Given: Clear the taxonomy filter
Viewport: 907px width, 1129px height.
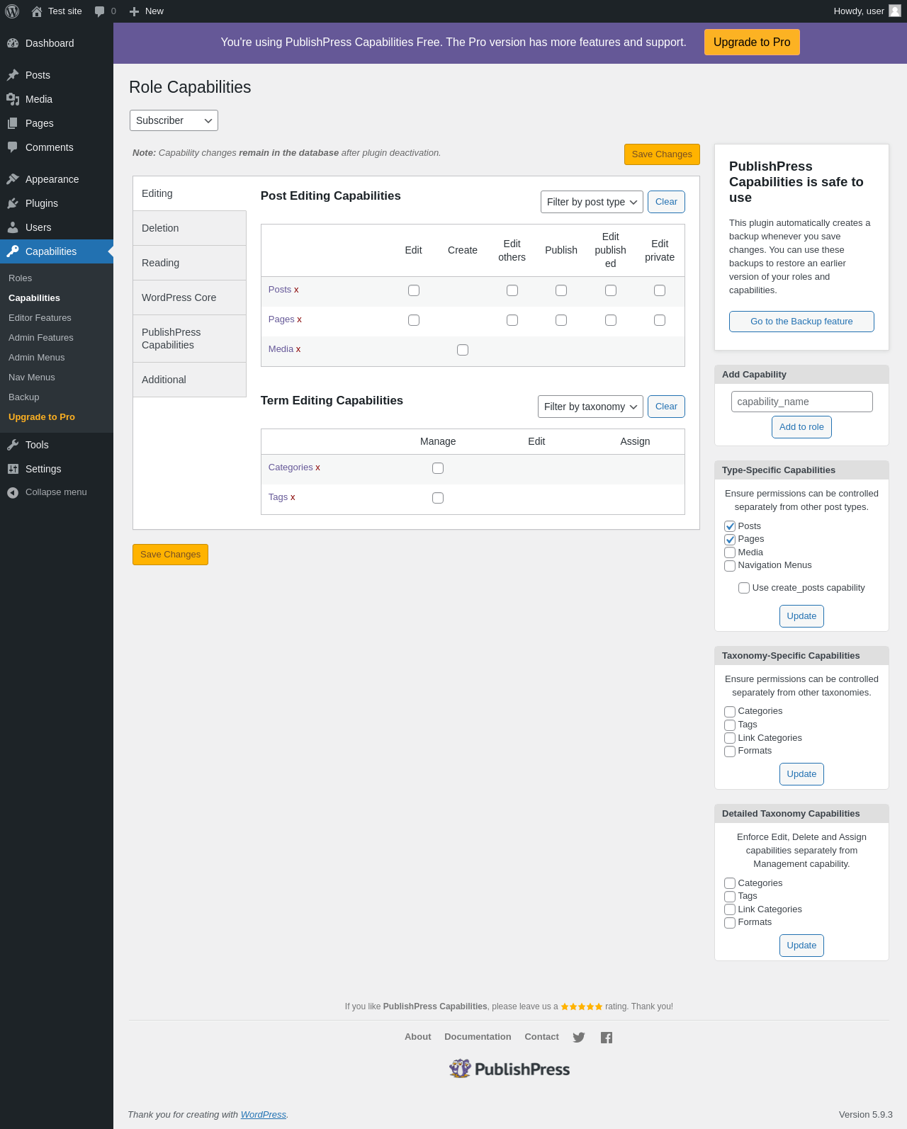Looking at the screenshot, I should (666, 407).
